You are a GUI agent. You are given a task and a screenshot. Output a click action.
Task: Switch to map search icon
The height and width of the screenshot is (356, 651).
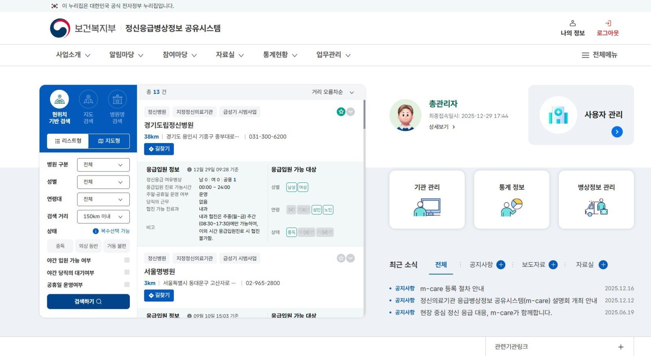pyautogui.click(x=88, y=100)
